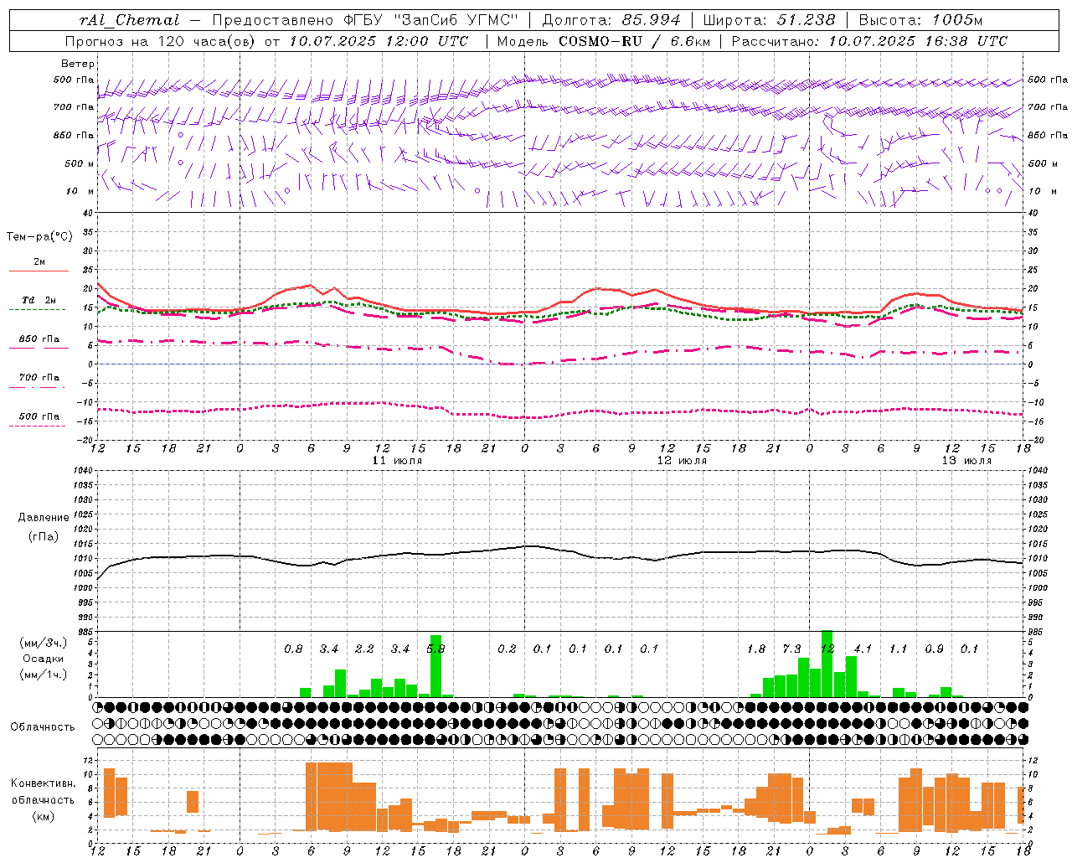Click the 'Конвективн.' convective cloud label

click(x=44, y=783)
